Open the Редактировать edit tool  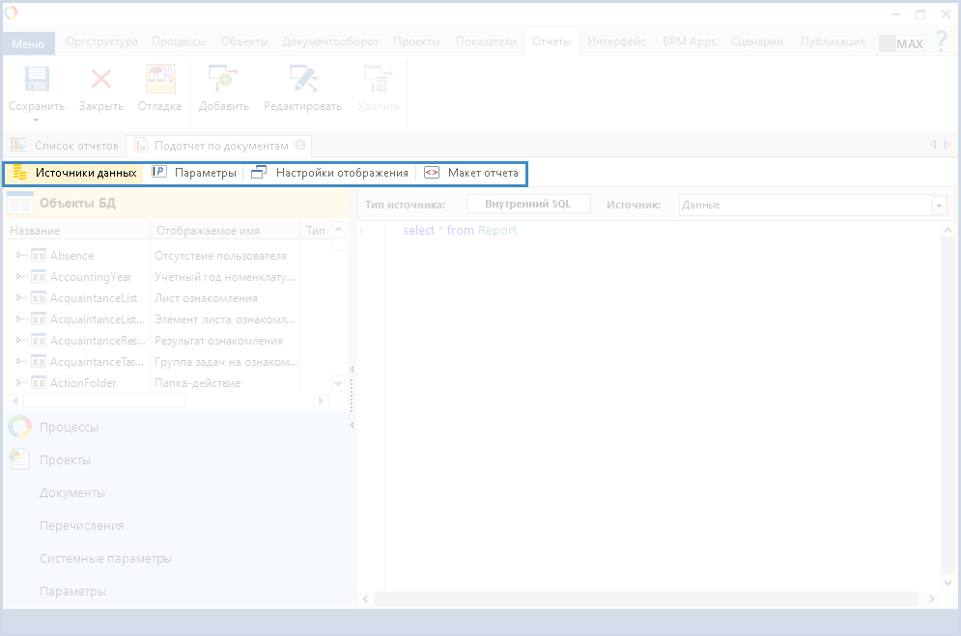tap(302, 81)
